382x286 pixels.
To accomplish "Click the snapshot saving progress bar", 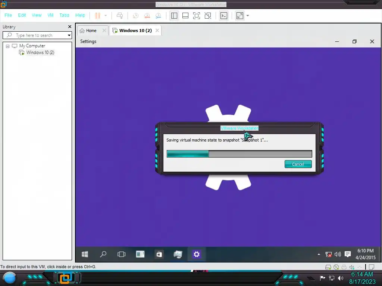I will pos(239,154).
